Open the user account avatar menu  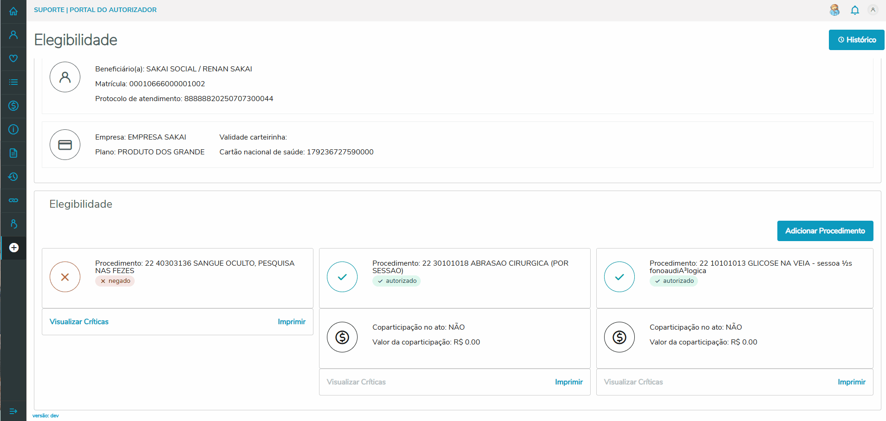tap(873, 10)
